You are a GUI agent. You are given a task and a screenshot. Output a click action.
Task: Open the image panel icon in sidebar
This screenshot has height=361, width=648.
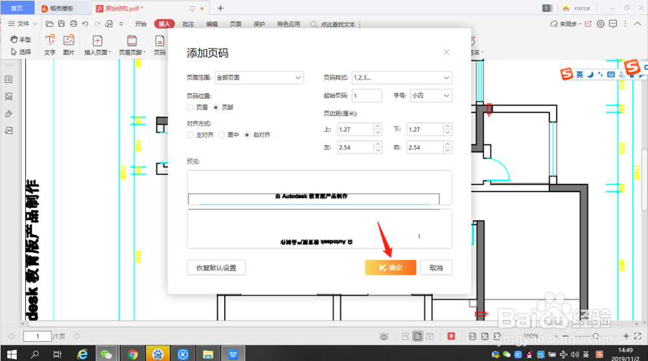[8, 96]
